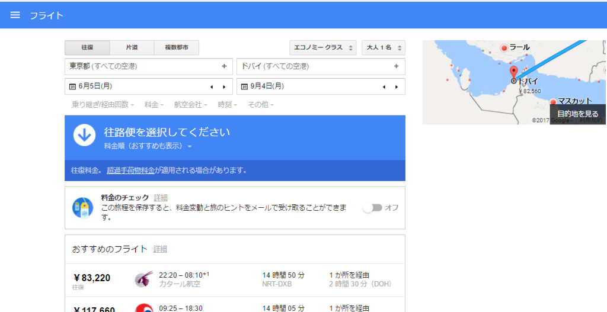Open the 大人 1 名 passengers dropdown
Viewport: 607px width, 312px height.
384,47
